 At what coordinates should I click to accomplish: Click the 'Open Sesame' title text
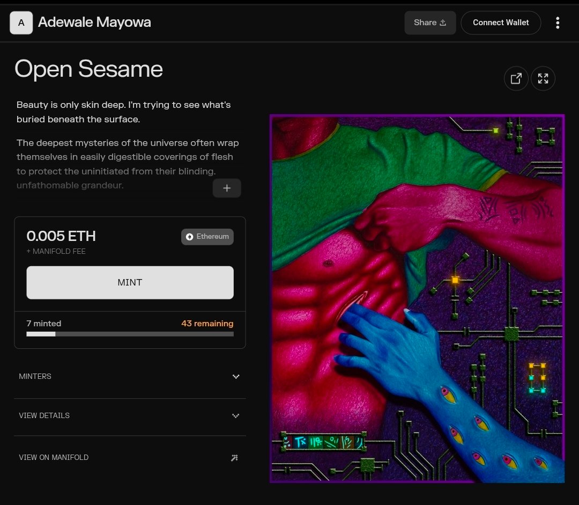tap(88, 69)
